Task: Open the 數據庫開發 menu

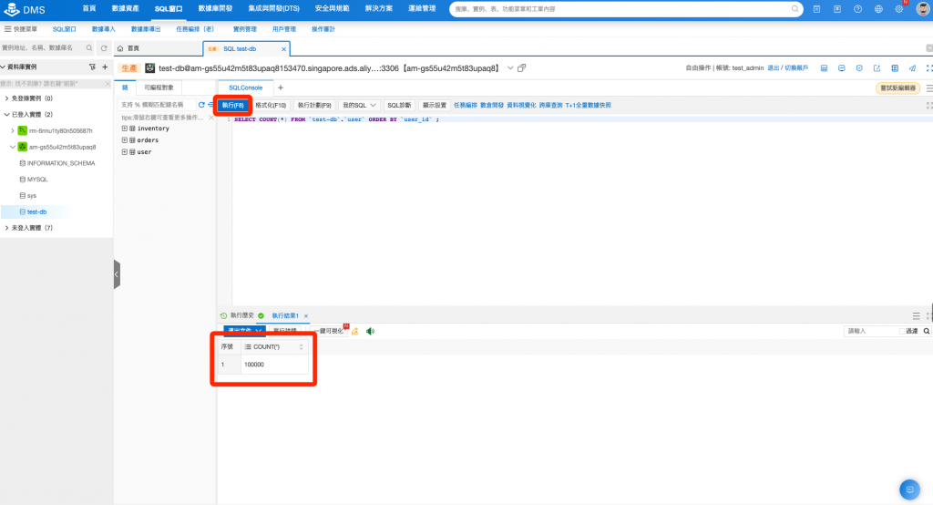Action: coord(215,9)
